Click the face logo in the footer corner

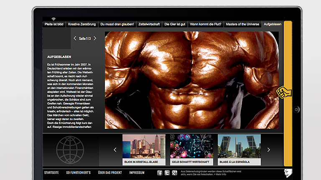tap(288, 173)
